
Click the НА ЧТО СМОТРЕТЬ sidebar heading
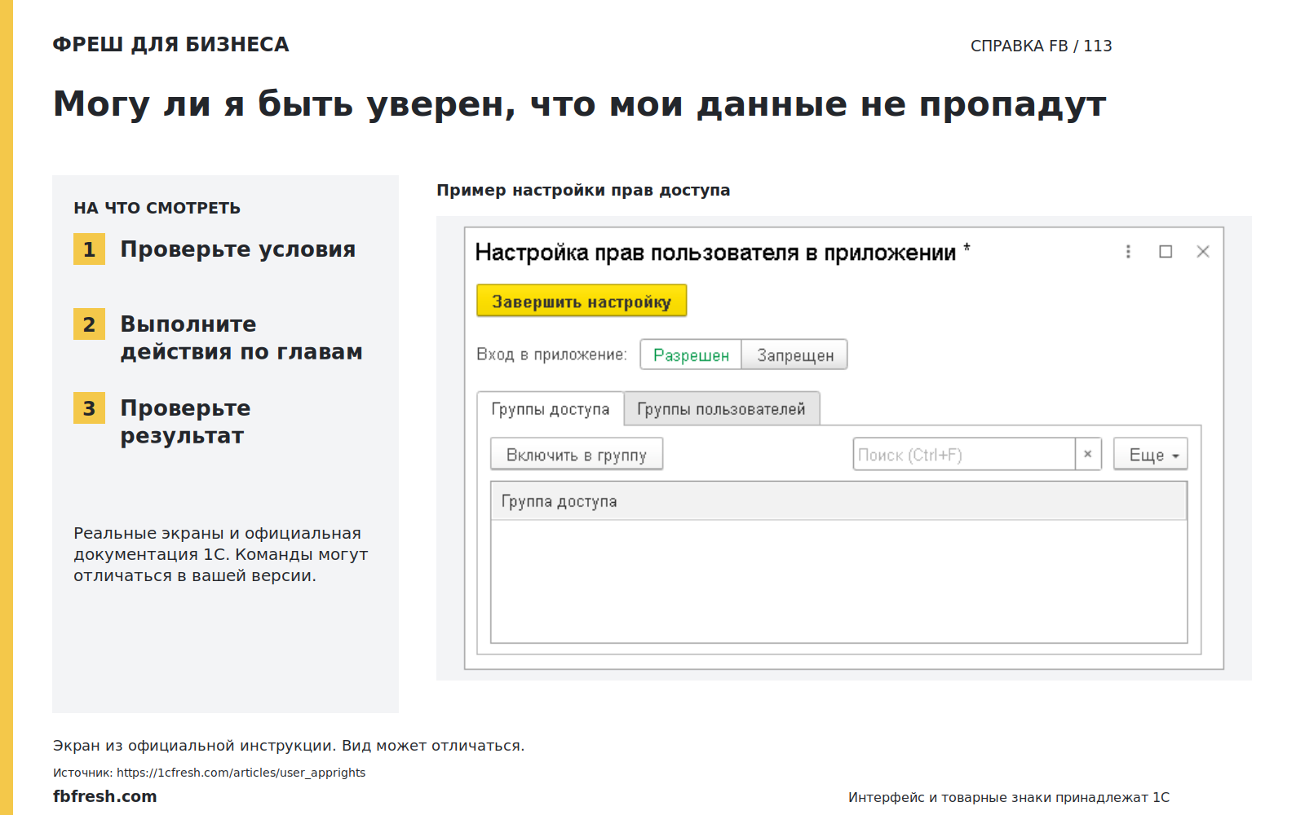(x=157, y=208)
